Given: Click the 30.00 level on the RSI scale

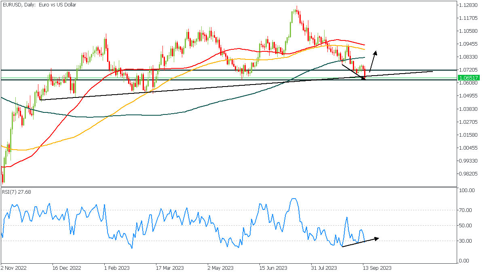Looking at the screenshot, I should (466, 241).
